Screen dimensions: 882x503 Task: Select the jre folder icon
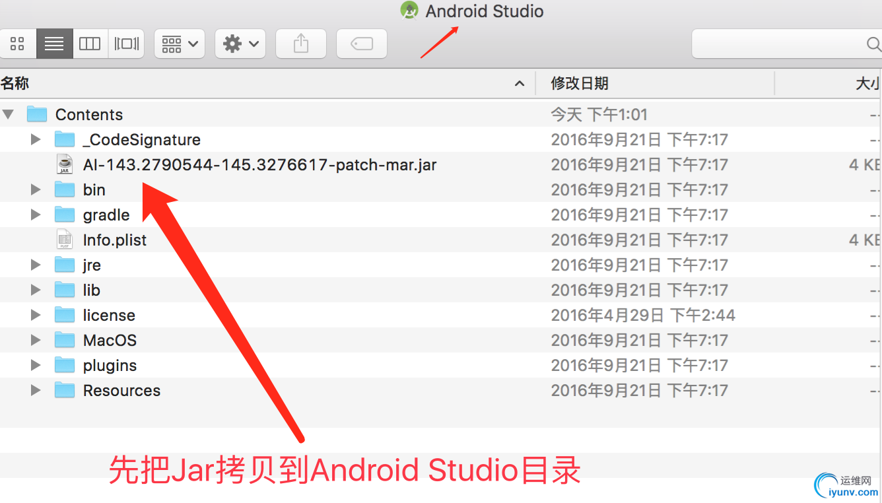click(65, 265)
